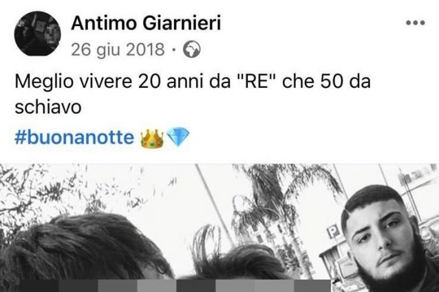439x292 pixels.
Task: Click the parking P sign in the photo
Action: pos(334,232)
